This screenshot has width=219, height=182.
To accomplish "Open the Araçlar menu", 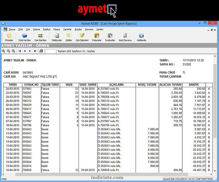I will point(78,29).
